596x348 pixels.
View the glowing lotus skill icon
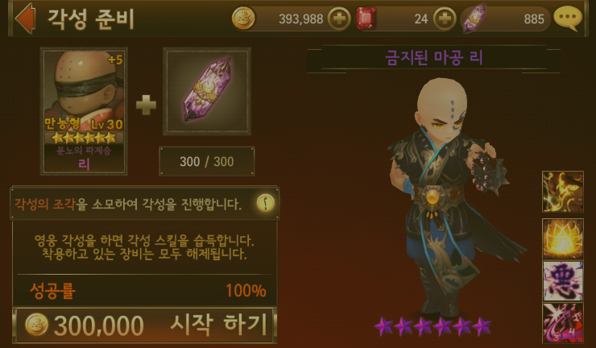[x=562, y=238]
